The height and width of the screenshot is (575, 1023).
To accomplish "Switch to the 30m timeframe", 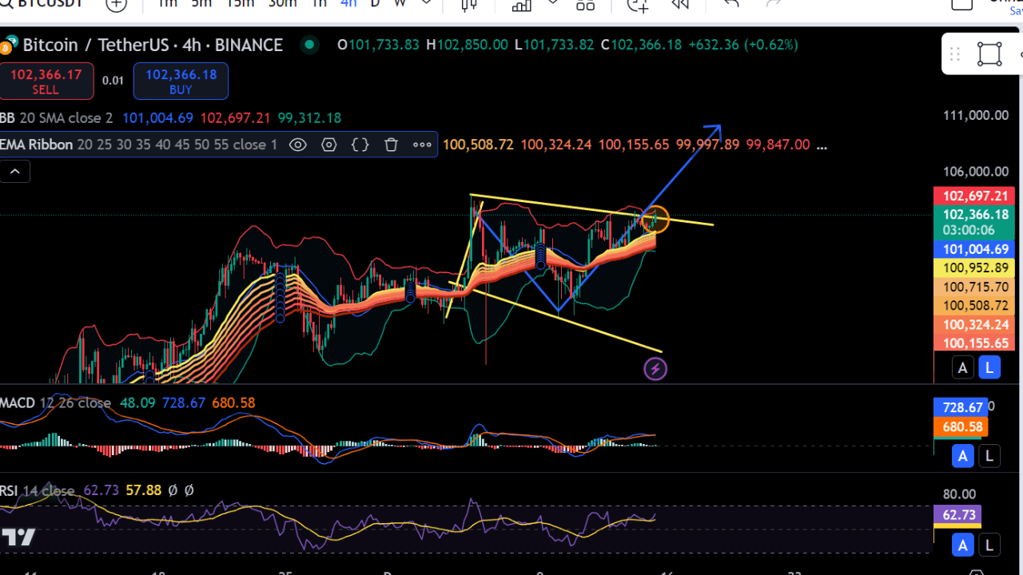I will pyautogui.click(x=282, y=3).
